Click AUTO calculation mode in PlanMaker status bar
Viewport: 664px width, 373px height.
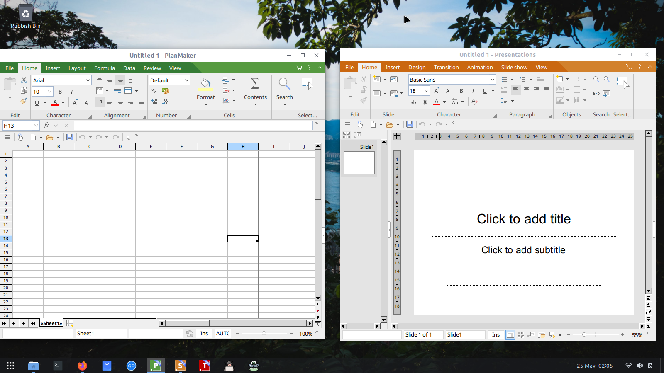tap(223, 334)
